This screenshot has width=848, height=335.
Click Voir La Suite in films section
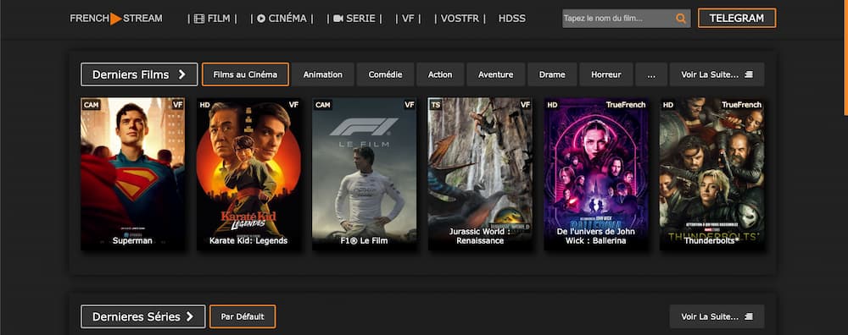(717, 74)
